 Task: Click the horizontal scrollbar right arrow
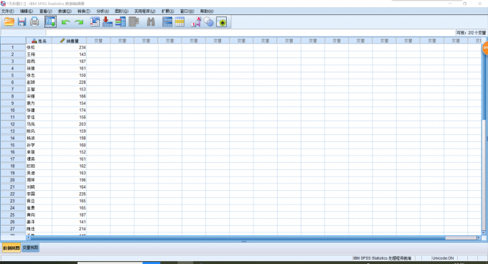pyautogui.click(x=479, y=238)
